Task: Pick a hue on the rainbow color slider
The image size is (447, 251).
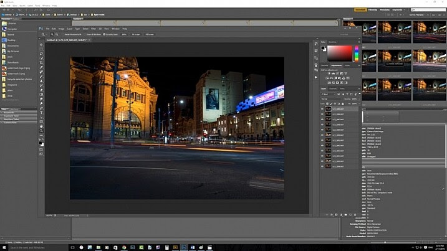Action: tap(357, 54)
